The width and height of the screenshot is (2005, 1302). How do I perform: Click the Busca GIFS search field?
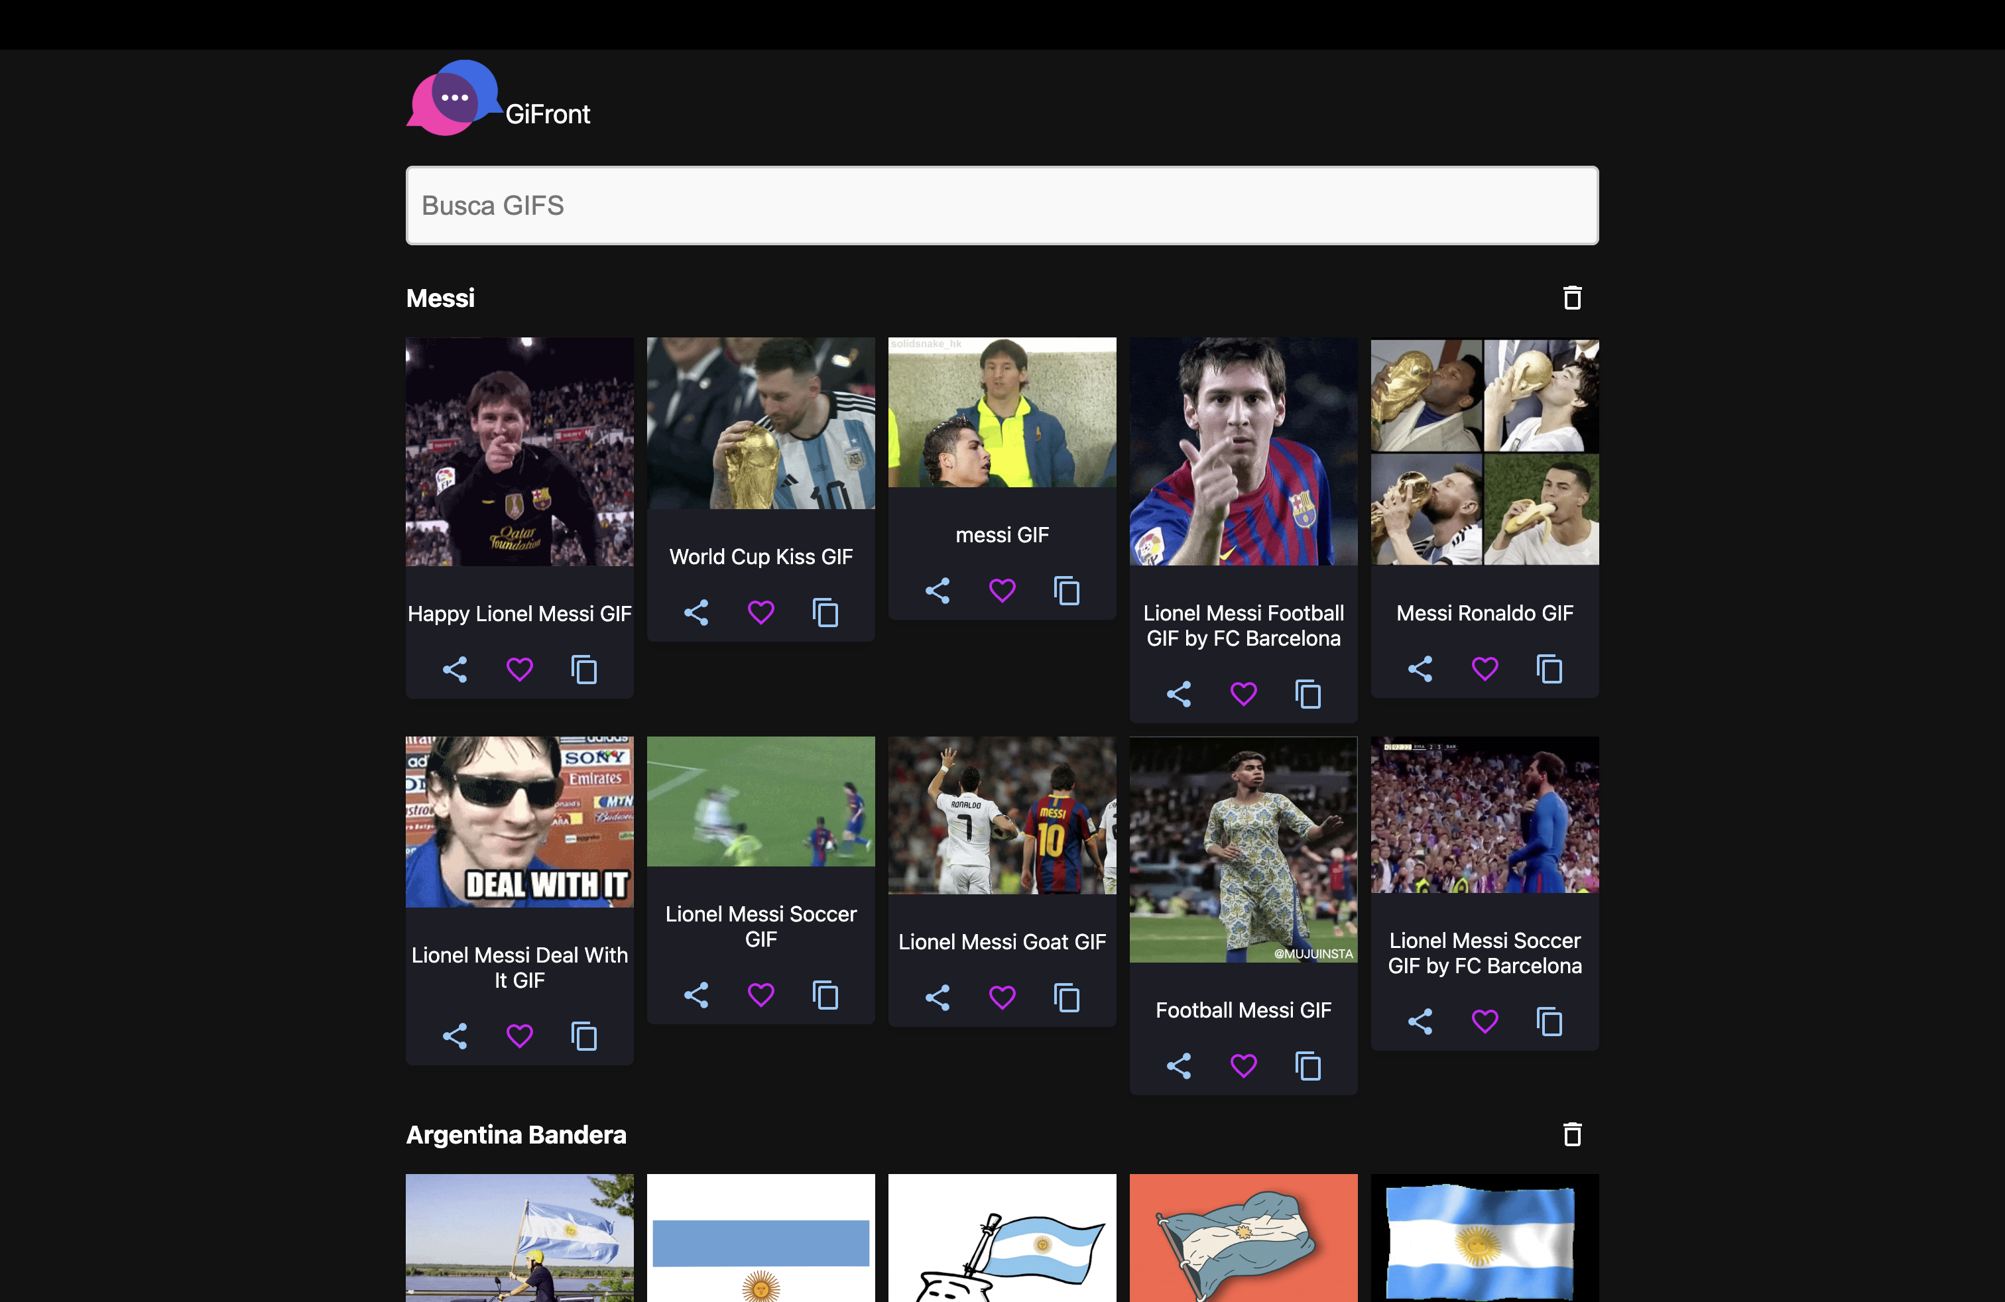pyautogui.click(x=1002, y=206)
